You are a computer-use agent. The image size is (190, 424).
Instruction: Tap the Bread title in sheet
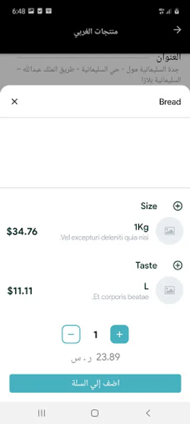[x=170, y=102]
